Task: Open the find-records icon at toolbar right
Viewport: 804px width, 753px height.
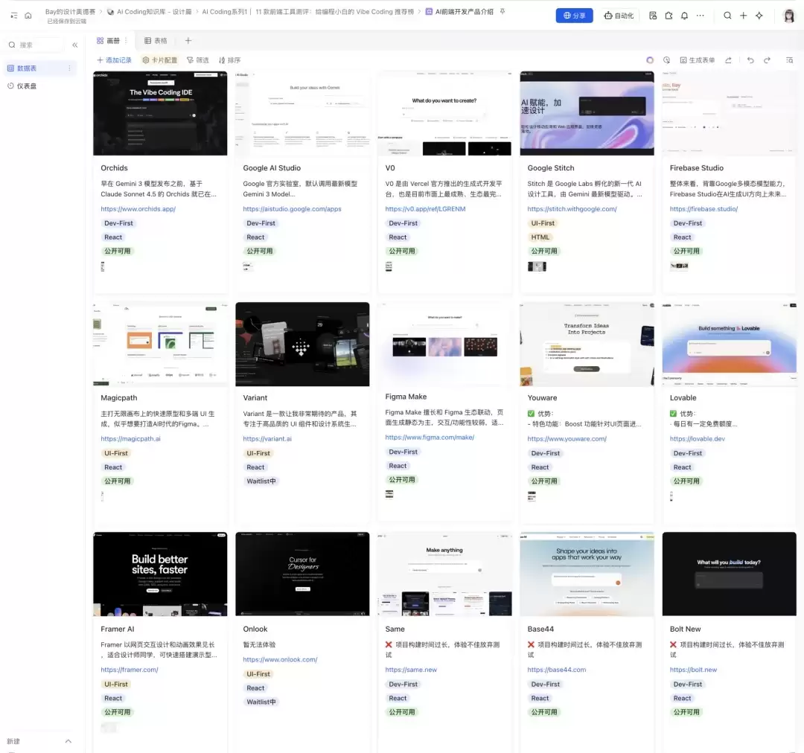Action: pos(790,60)
